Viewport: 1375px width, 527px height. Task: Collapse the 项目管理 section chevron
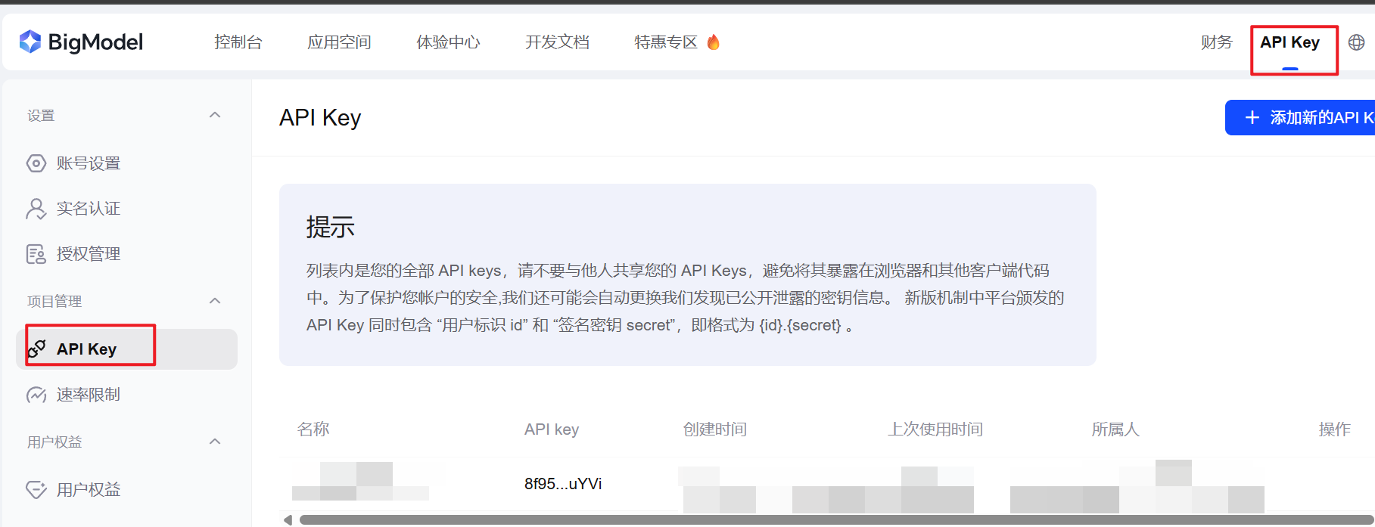coord(215,301)
